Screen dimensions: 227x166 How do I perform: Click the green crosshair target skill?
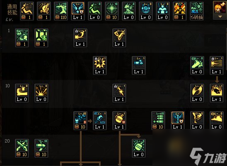tap(111, 11)
